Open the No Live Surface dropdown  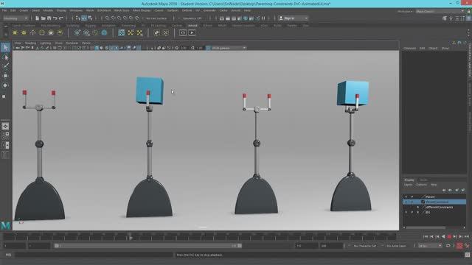(x=156, y=18)
